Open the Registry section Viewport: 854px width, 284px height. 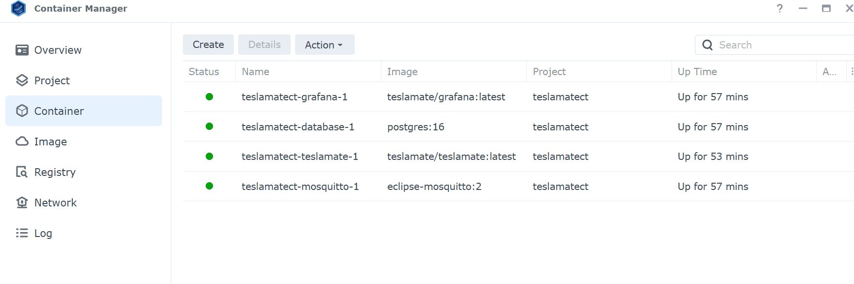click(x=83, y=172)
